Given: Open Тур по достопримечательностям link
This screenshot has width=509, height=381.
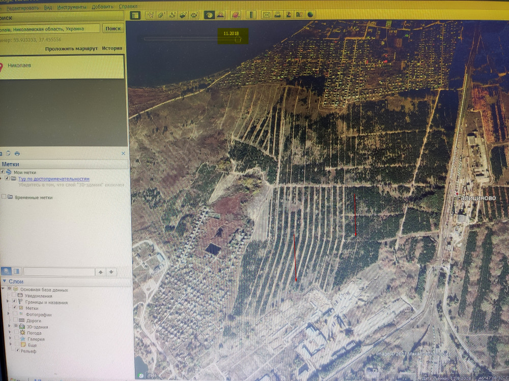Looking at the screenshot, I should 53,179.
